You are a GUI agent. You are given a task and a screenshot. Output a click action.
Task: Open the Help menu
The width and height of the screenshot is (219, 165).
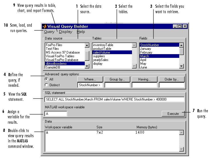pyautogui.click(x=81, y=32)
